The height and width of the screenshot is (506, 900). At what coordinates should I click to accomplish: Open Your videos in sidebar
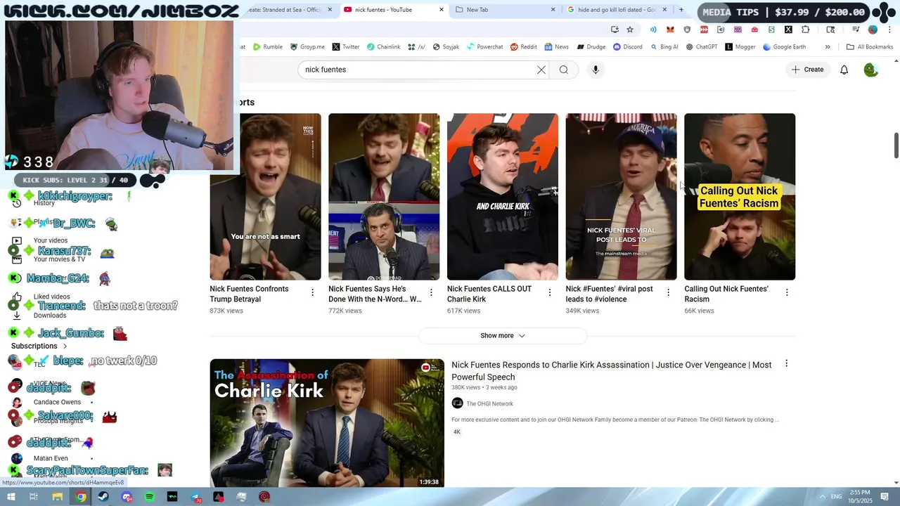point(51,240)
